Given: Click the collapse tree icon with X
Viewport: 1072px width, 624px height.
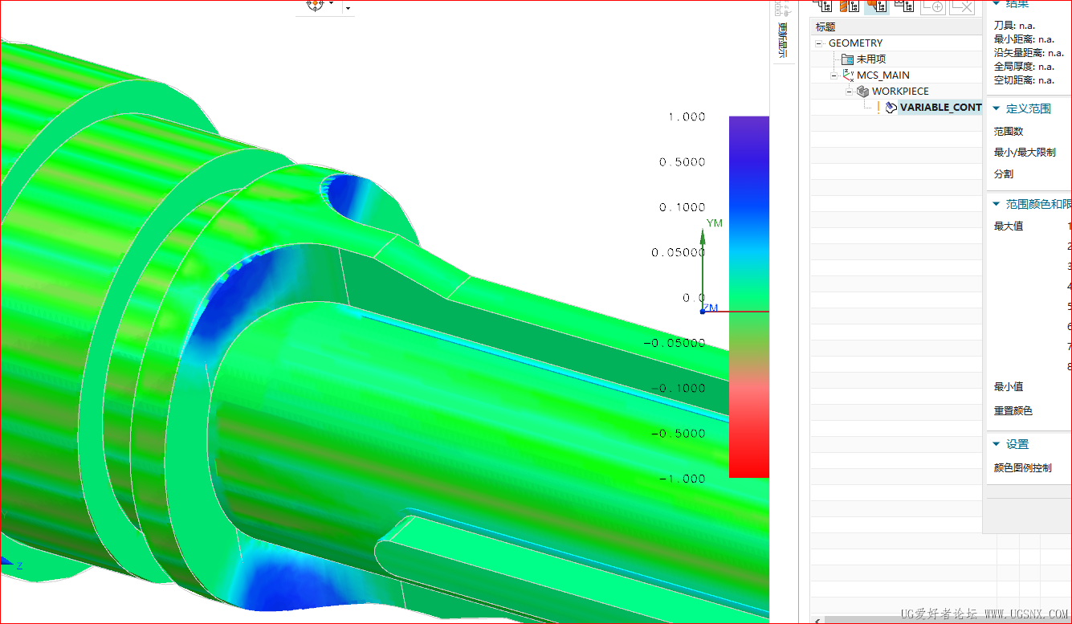Looking at the screenshot, I should (961, 6).
